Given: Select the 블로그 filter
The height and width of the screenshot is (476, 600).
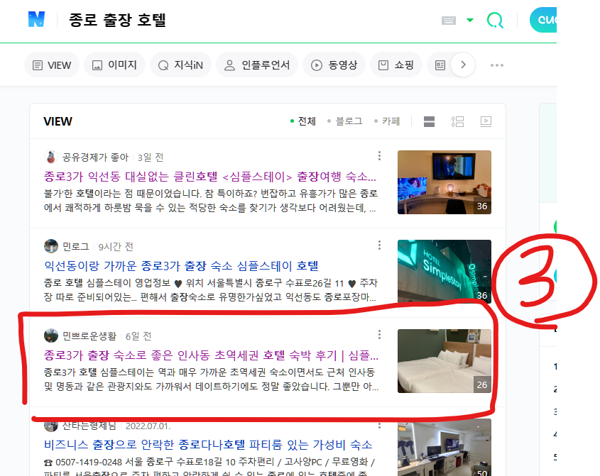Looking at the screenshot, I should 345,121.
